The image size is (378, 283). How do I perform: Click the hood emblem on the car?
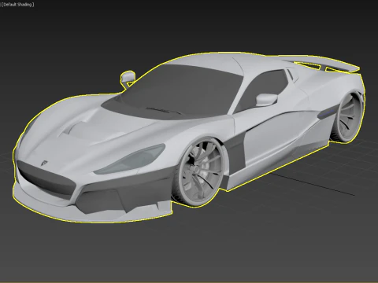point(44,163)
